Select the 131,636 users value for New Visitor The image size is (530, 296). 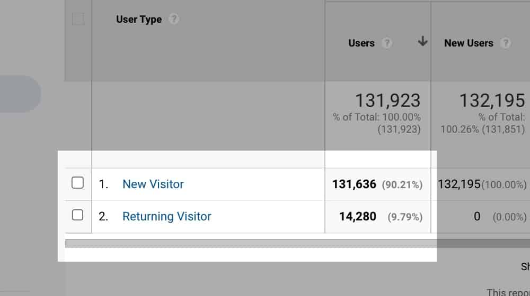click(x=354, y=184)
